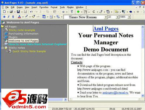Select How to save data from Internet Explorer

click(37, 44)
